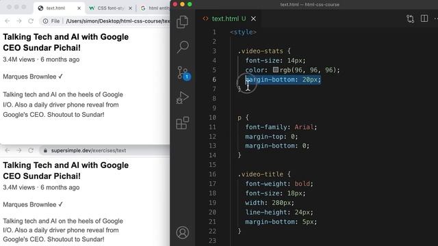The width and height of the screenshot is (438, 246).
Task: Click the .video-title selector on line 16
Action: click(260, 174)
